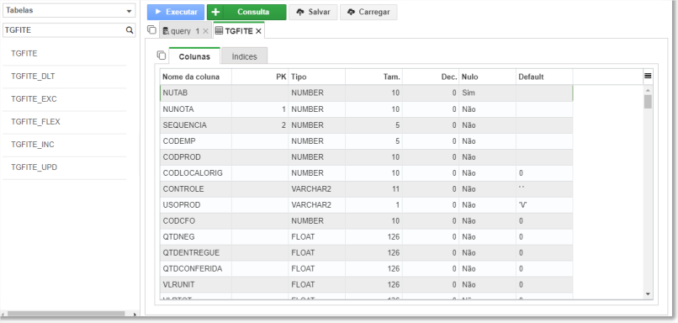This screenshot has width=678, height=323.
Task: Select the SEQUENCIA row
Action: pyautogui.click(x=366, y=125)
